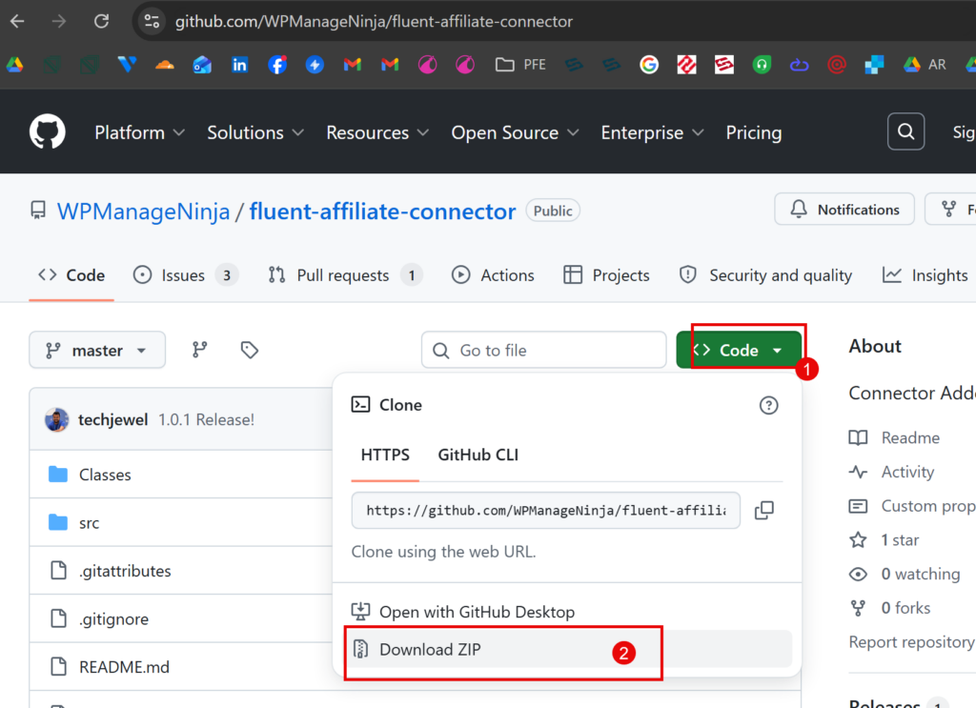Open the Issues tab
The width and height of the screenshot is (976, 708).
(x=184, y=275)
